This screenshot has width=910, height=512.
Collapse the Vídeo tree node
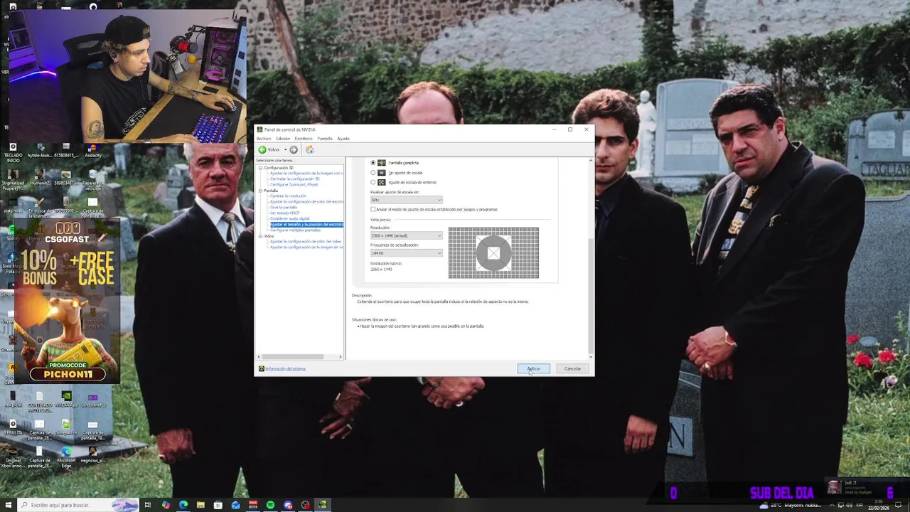260,236
